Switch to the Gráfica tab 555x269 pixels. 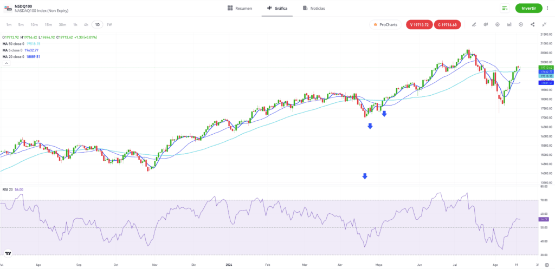point(277,8)
